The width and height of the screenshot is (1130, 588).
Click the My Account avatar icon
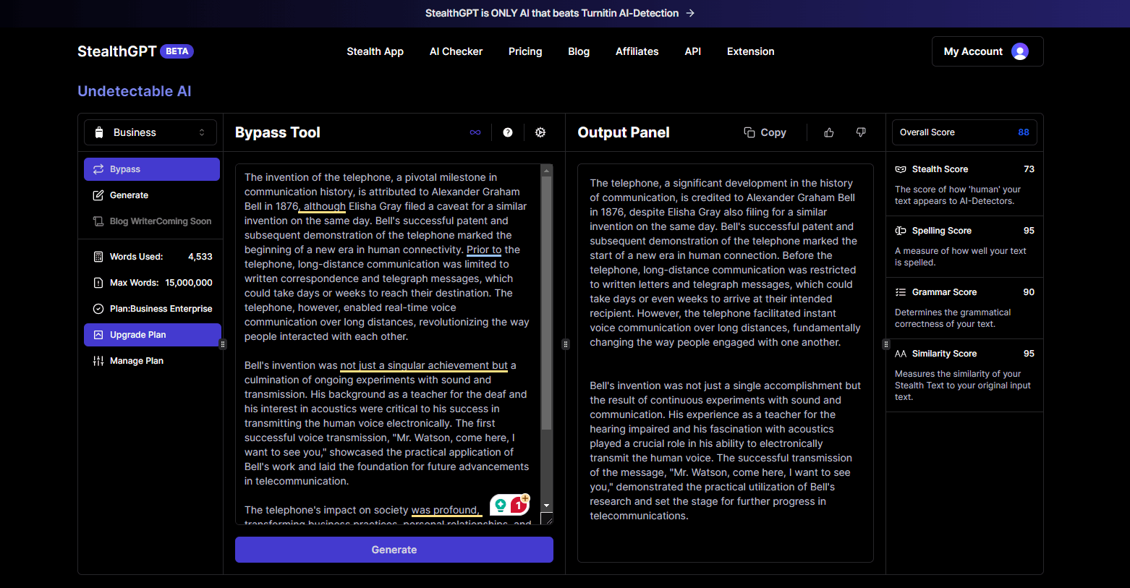coord(1020,51)
